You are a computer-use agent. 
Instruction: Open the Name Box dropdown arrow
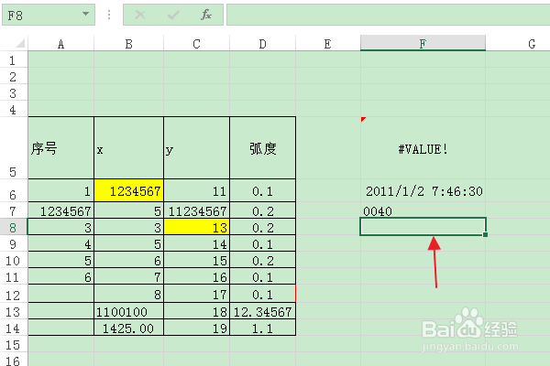coord(85,14)
